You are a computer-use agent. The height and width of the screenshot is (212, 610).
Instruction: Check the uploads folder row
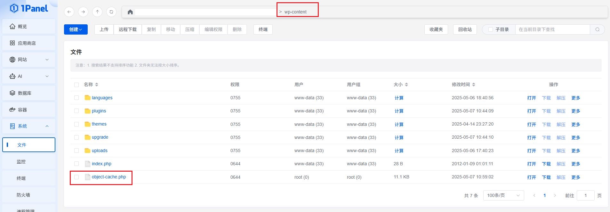pos(76,151)
